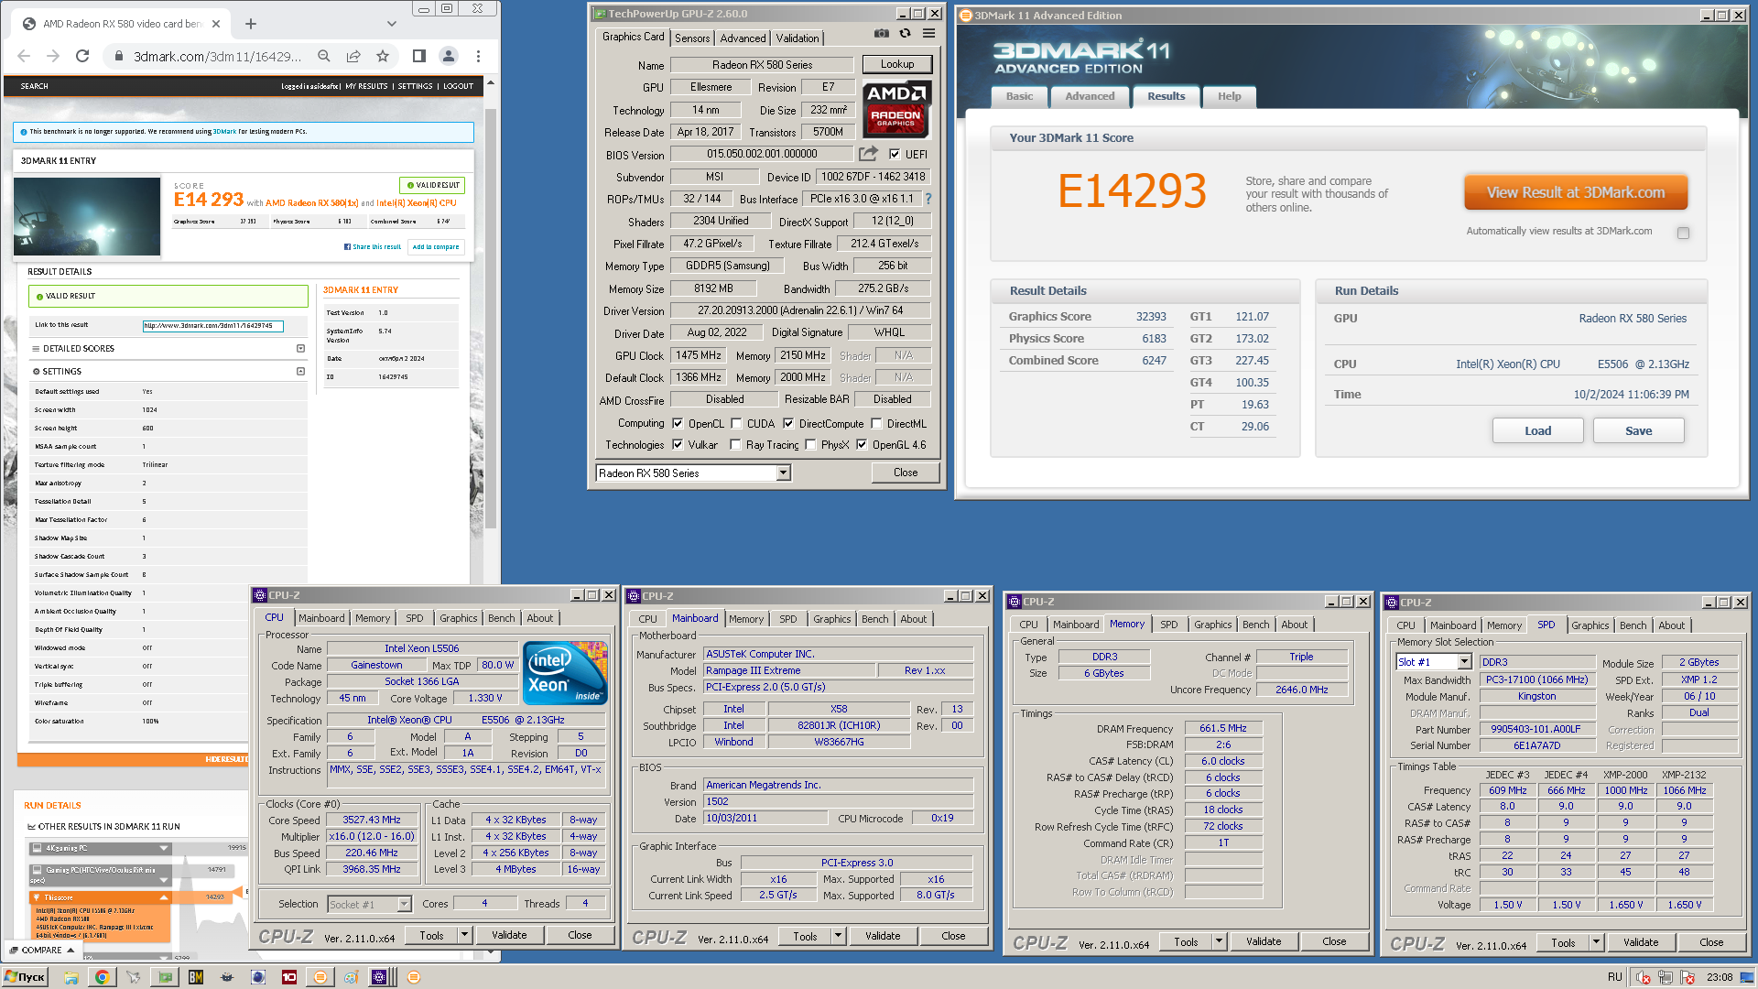
Task: Open the network tray icon
Action: click(x=1666, y=977)
